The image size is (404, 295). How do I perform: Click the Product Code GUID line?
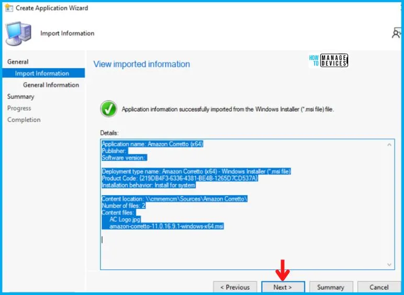[179, 179]
